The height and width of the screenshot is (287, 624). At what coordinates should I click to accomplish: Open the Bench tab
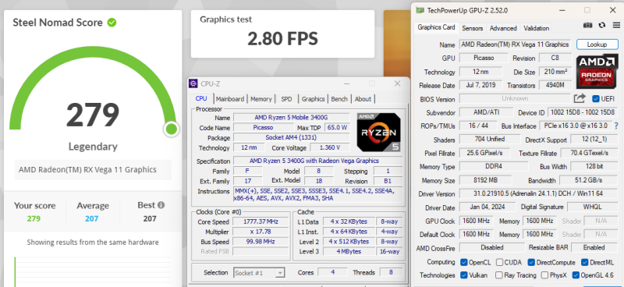[339, 99]
